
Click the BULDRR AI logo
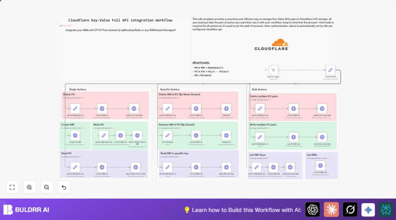[x=26, y=210]
